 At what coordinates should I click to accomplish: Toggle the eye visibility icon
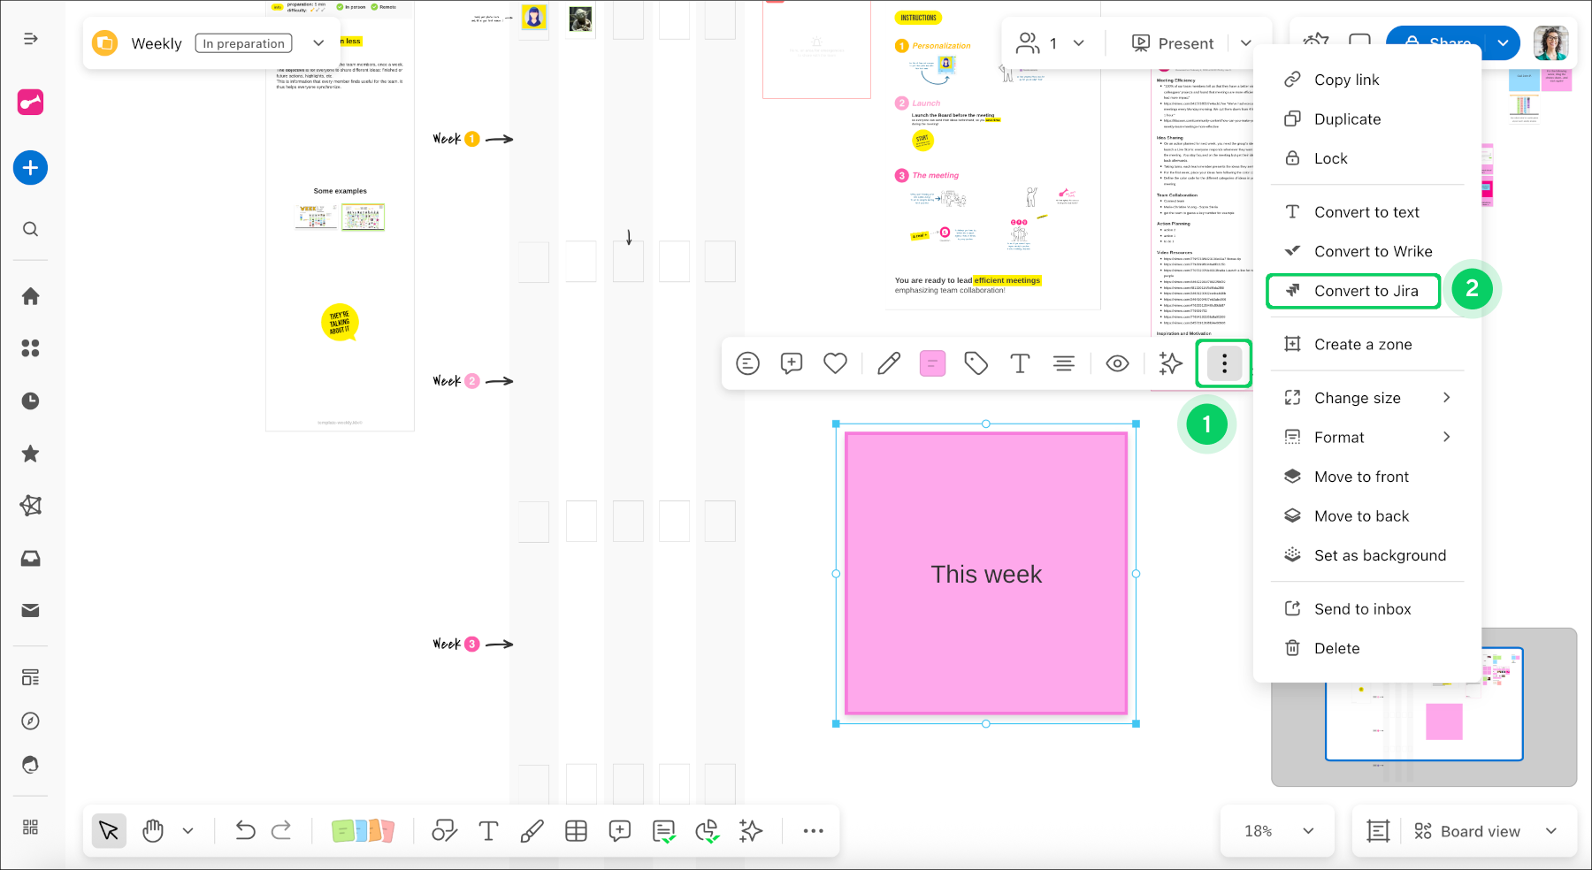coord(1117,363)
